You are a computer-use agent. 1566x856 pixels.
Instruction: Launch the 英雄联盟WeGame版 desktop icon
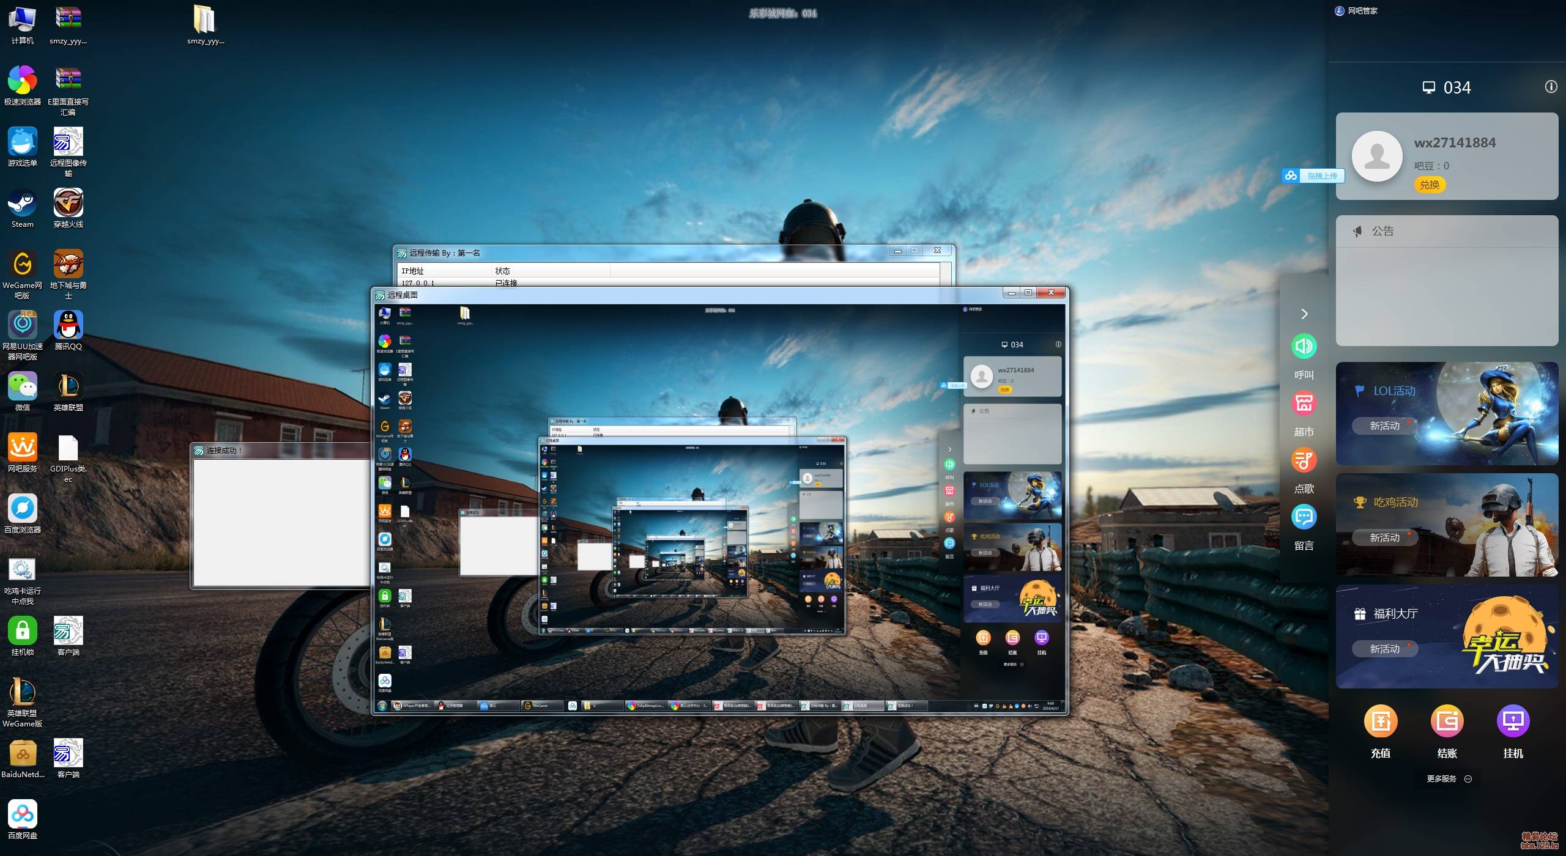click(22, 702)
